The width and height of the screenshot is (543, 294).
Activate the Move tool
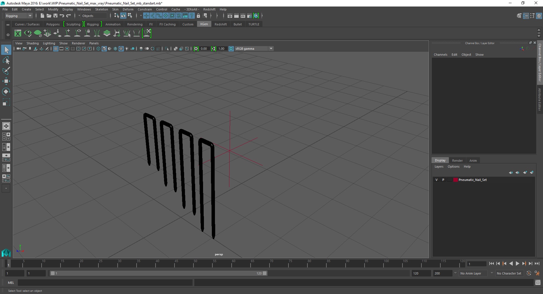click(6, 81)
